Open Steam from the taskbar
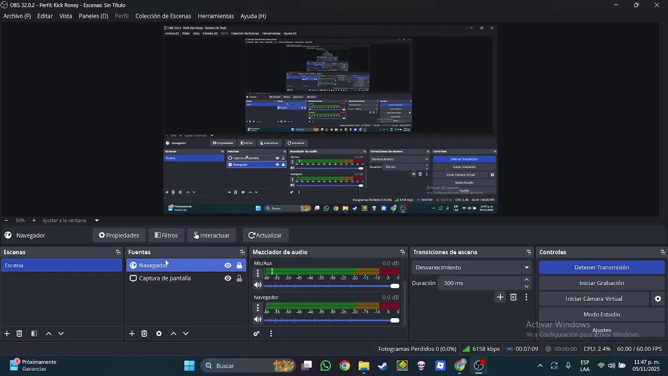Viewport: 668px width, 376px height. click(383, 366)
